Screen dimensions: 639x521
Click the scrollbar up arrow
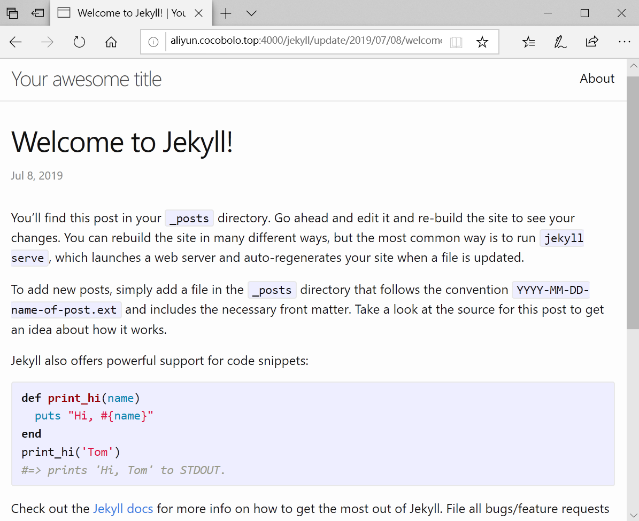pos(633,66)
